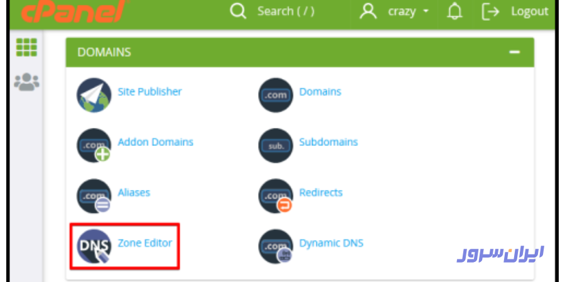
Task: Open the Subdomains text link
Action: pyautogui.click(x=328, y=142)
